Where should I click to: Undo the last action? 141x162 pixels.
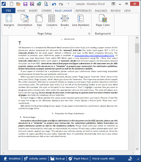(54, 4)
